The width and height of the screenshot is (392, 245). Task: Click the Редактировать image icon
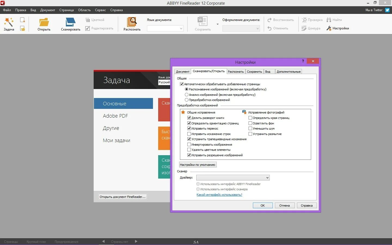(x=88, y=28)
